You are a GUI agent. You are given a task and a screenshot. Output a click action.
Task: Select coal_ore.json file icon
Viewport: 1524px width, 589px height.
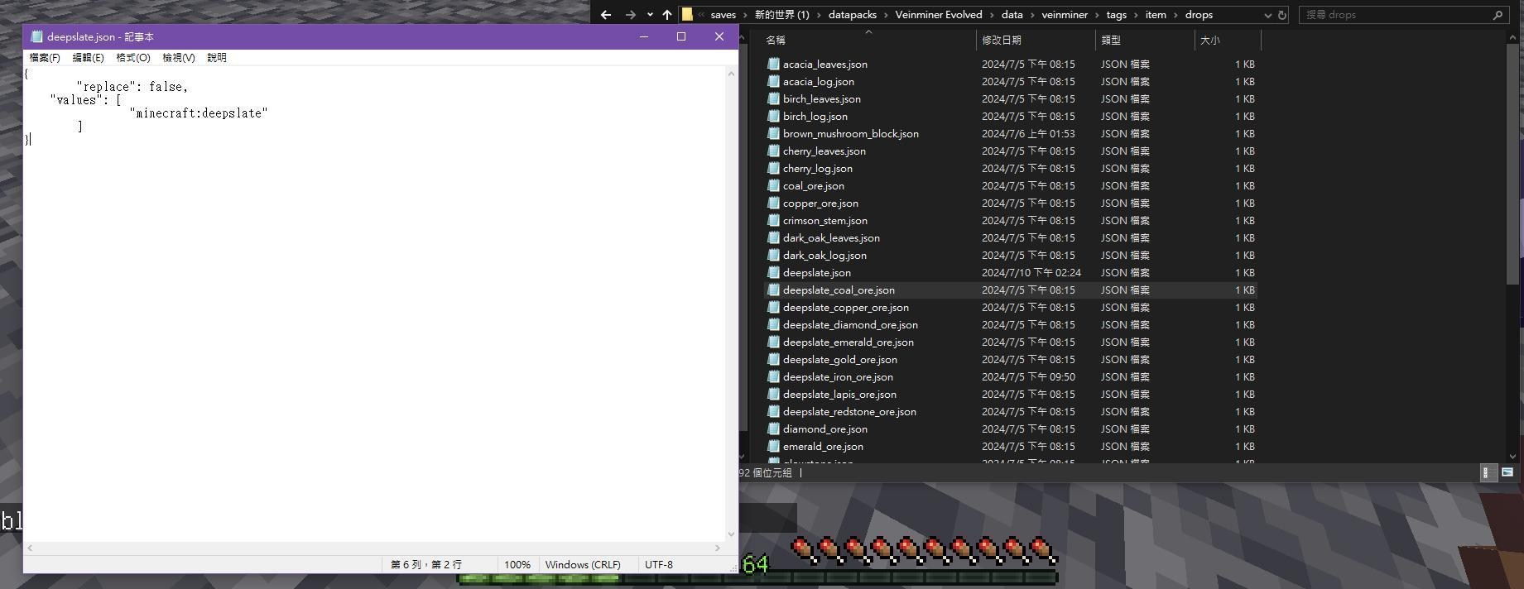pyautogui.click(x=773, y=185)
